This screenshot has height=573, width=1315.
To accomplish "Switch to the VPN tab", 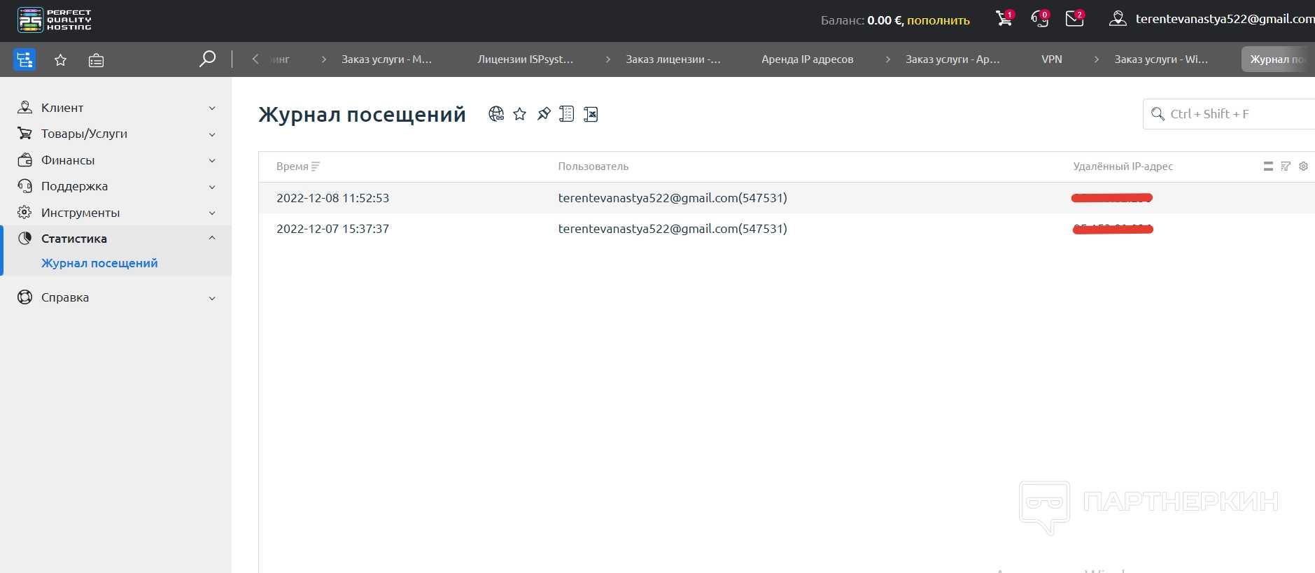I will click(x=1051, y=59).
